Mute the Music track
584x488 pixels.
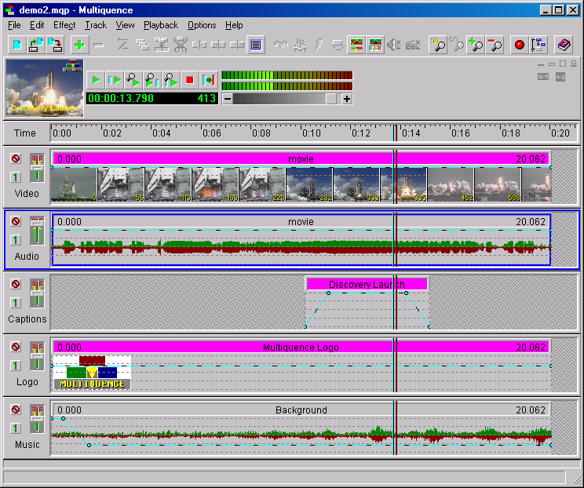16,410
